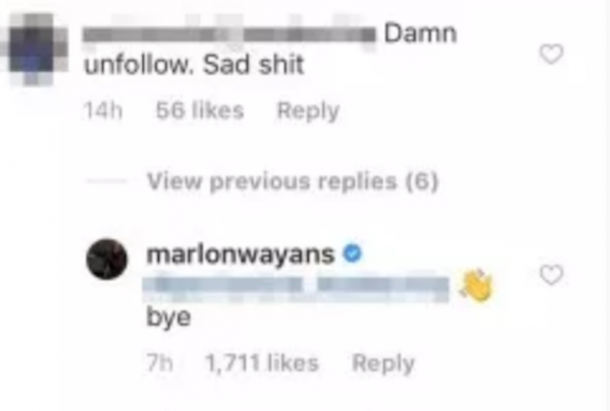This screenshot has height=411, width=610.
Task: Click the blue verified badge next to marlonwayans
Action: (x=353, y=254)
